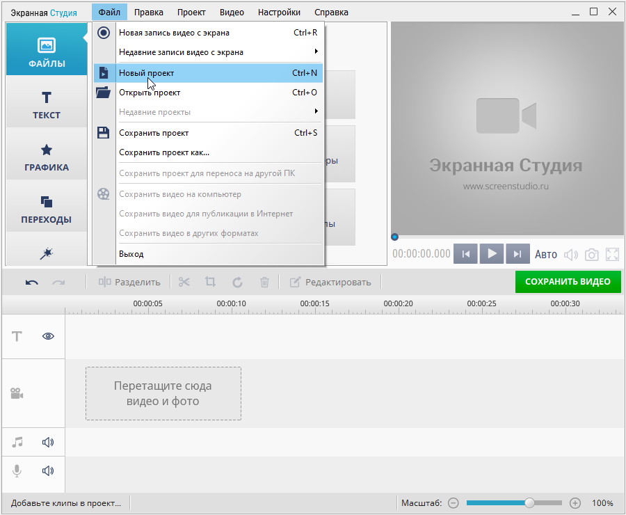Click the 00:00:15 mark on timeline ruler
This screenshot has width=626, height=515.
coord(314,303)
